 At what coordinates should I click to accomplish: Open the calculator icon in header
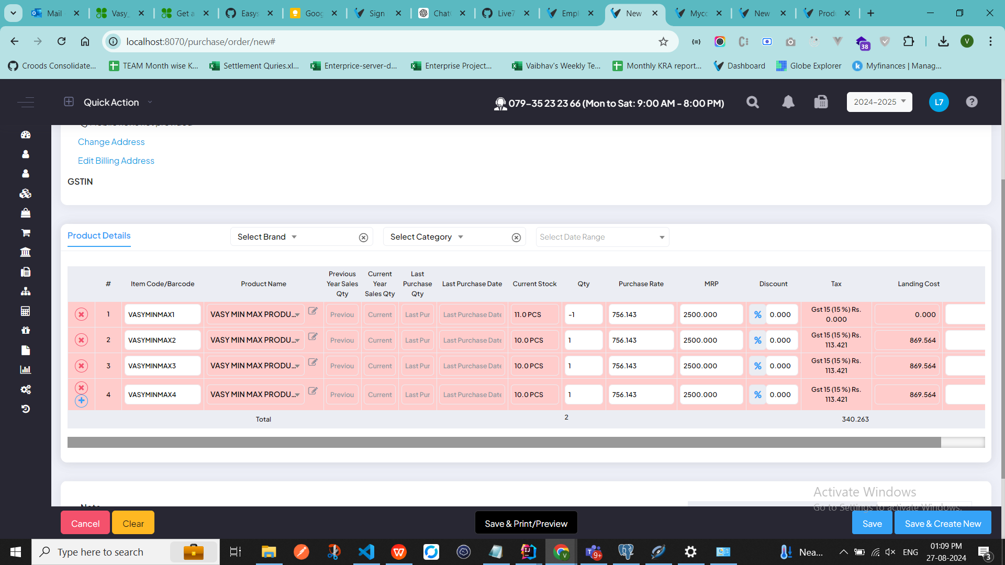pos(821,102)
